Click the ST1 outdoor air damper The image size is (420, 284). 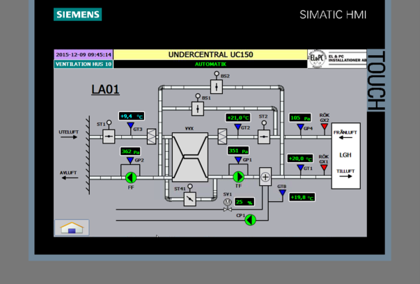109,136
